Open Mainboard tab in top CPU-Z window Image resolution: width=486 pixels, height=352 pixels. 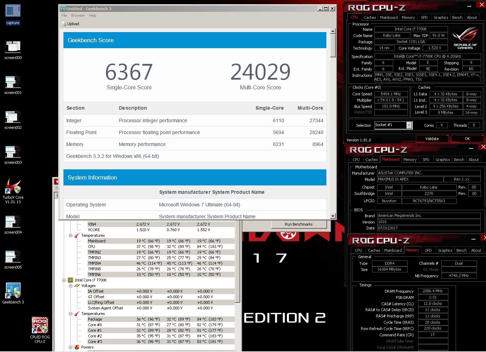click(x=389, y=17)
